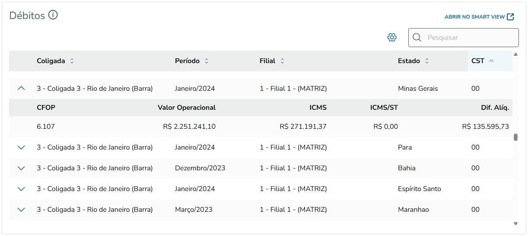The width and height of the screenshot is (528, 236).
Task: Sort by Filial column arrows
Action: (282, 61)
